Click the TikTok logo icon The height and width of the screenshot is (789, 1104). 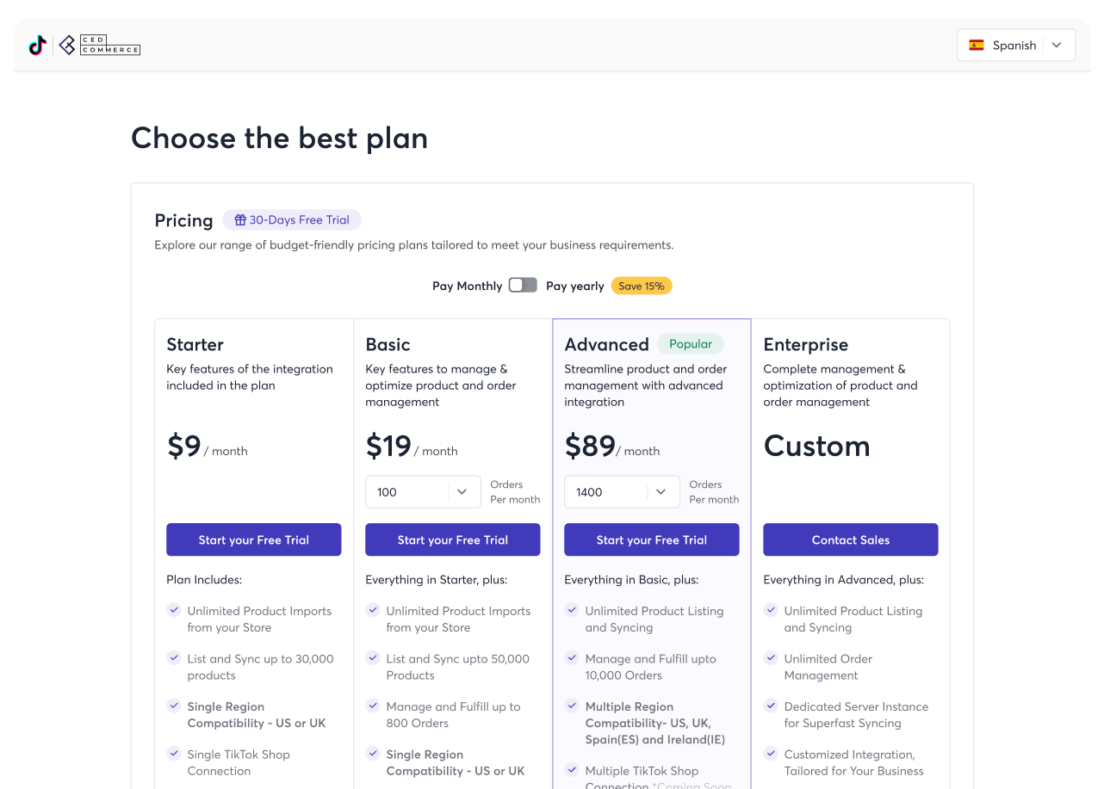point(38,45)
